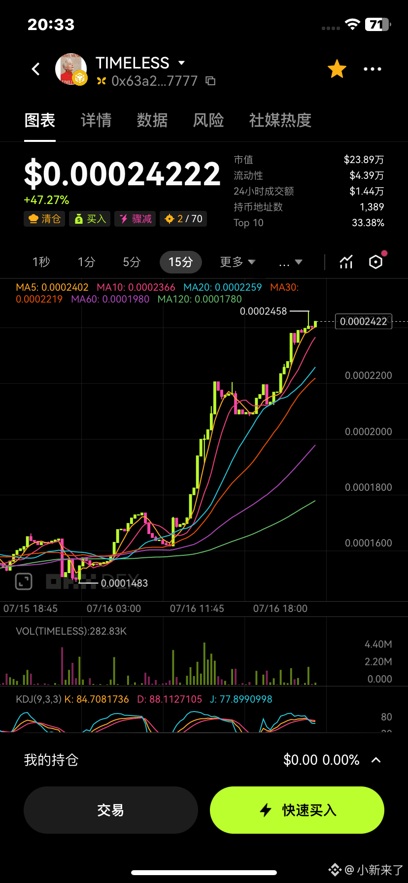The image size is (408, 883).
Task: Tap the 20:33 clock in status bar
Action: point(51,25)
